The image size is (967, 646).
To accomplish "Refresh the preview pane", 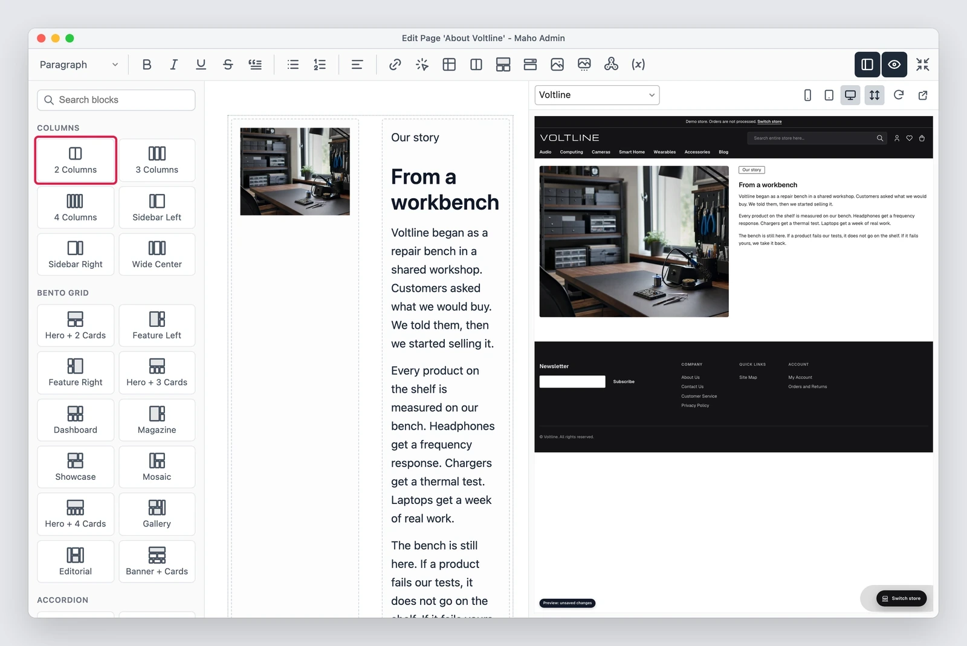I will [899, 95].
